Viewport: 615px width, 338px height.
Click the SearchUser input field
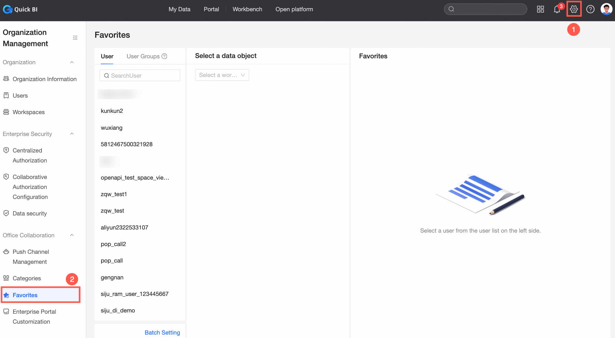coord(140,75)
